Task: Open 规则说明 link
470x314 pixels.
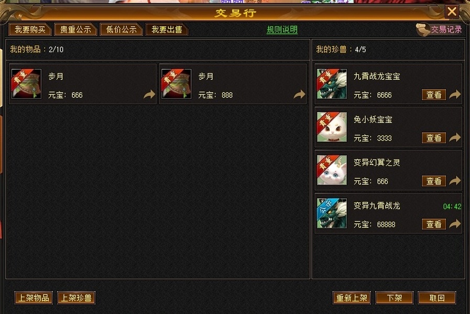Action: [x=282, y=30]
